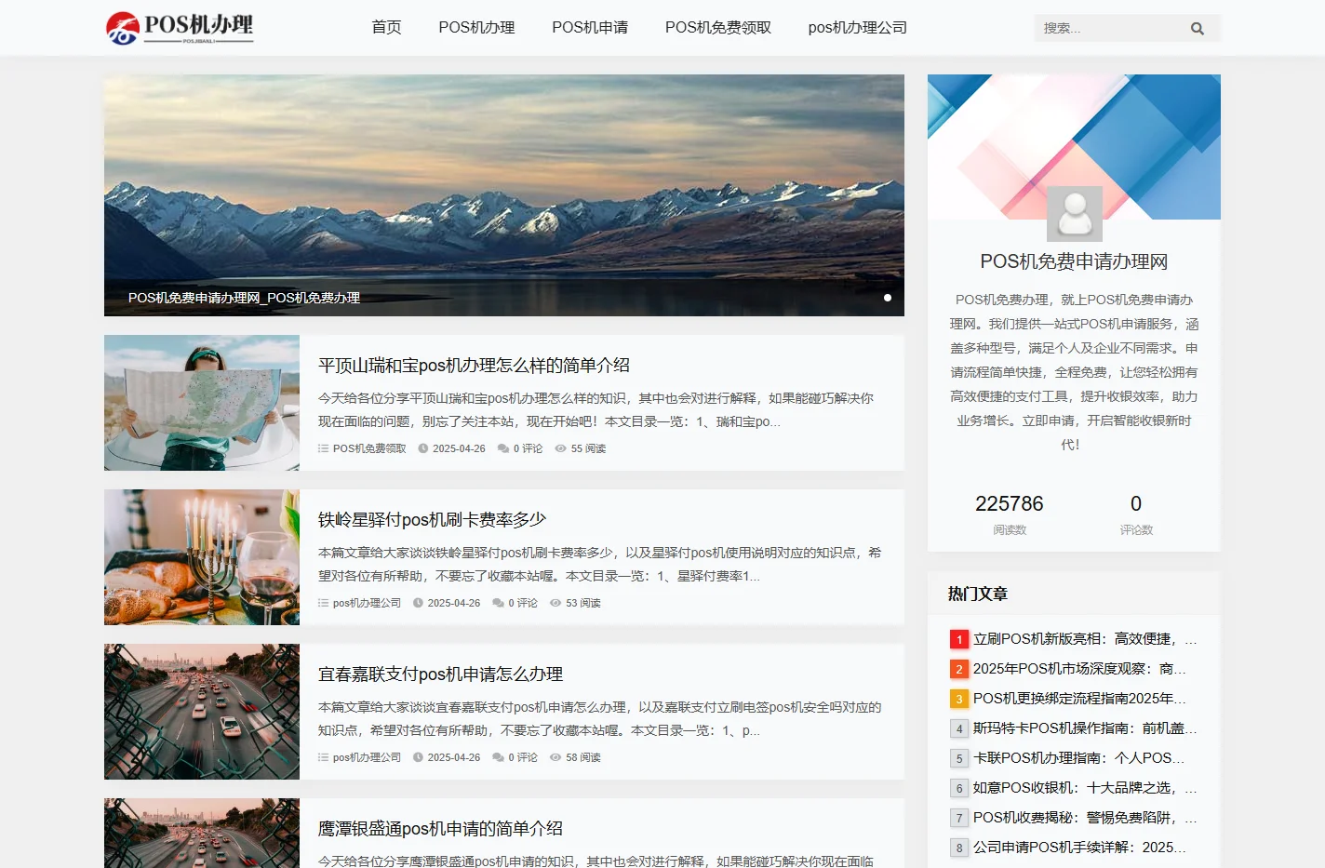The height and width of the screenshot is (868, 1325).
Task: Open article 铁岭星驿付pos机刷卡费率多少
Action: pos(432,520)
